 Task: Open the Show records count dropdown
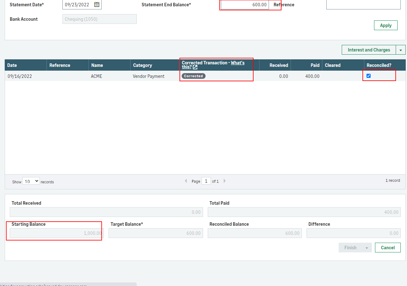tap(31, 181)
